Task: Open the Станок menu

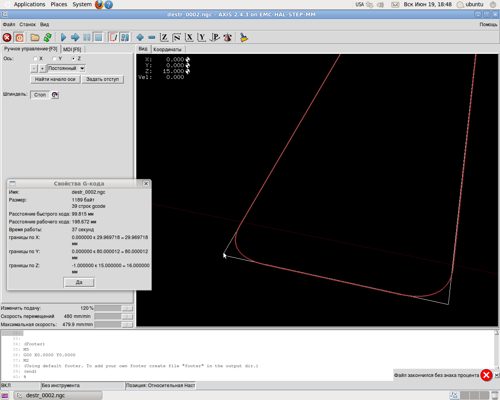Action: (28, 25)
